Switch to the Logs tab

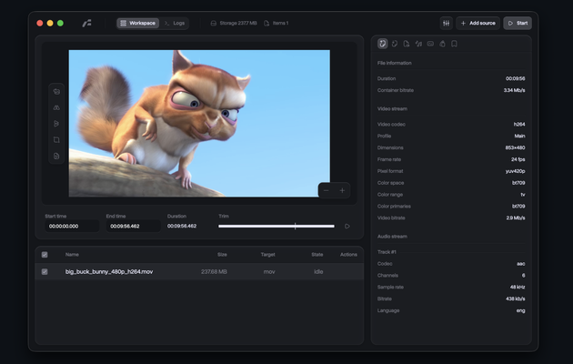pos(175,23)
